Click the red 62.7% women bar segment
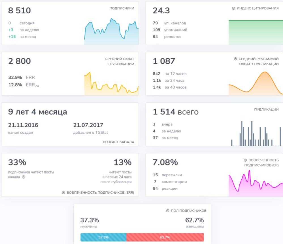Screen dimensions: 283x244 tap(165, 237)
